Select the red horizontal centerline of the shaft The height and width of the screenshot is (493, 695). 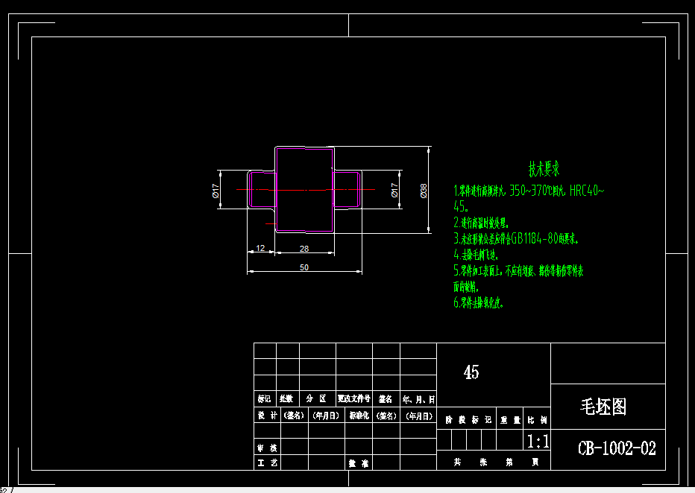click(306, 189)
